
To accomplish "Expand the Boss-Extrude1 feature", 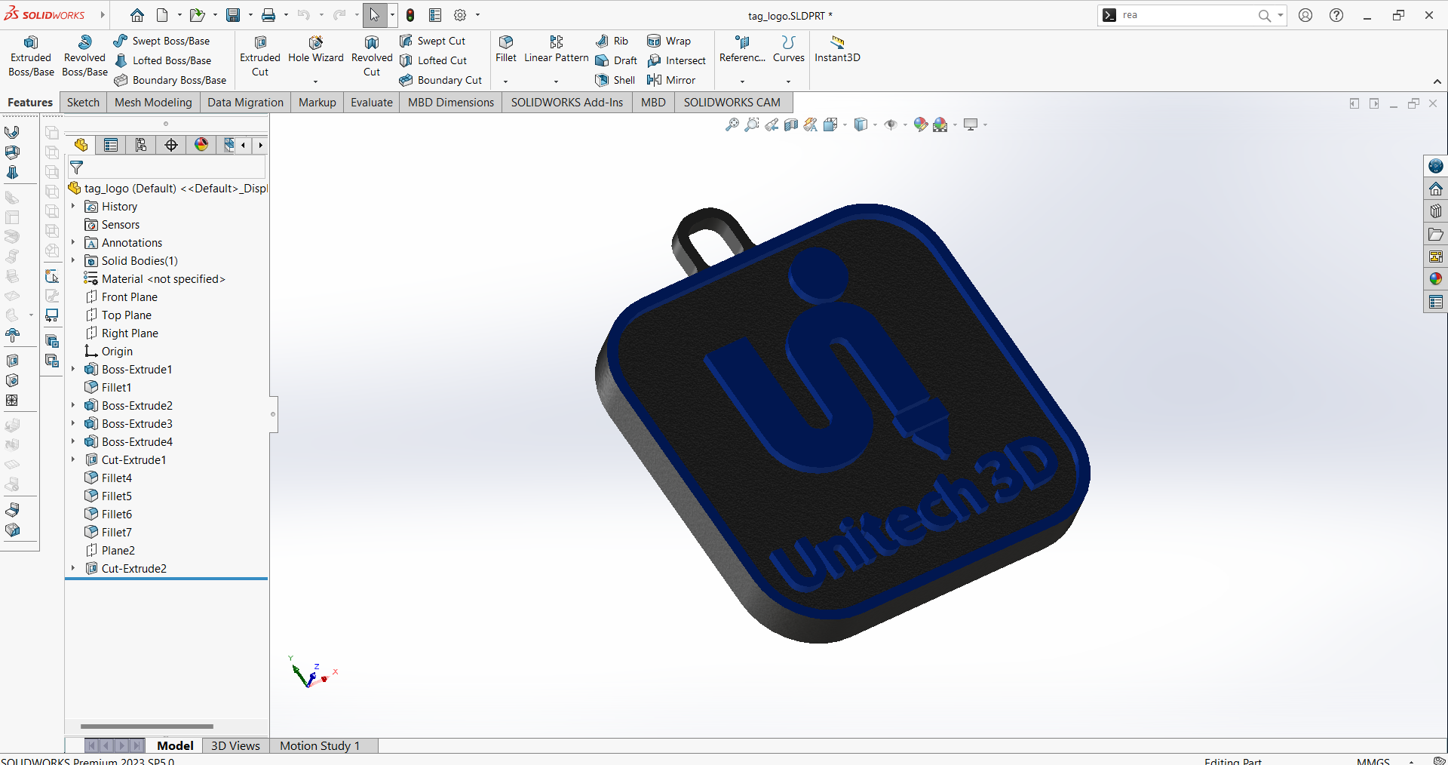I will (73, 369).
